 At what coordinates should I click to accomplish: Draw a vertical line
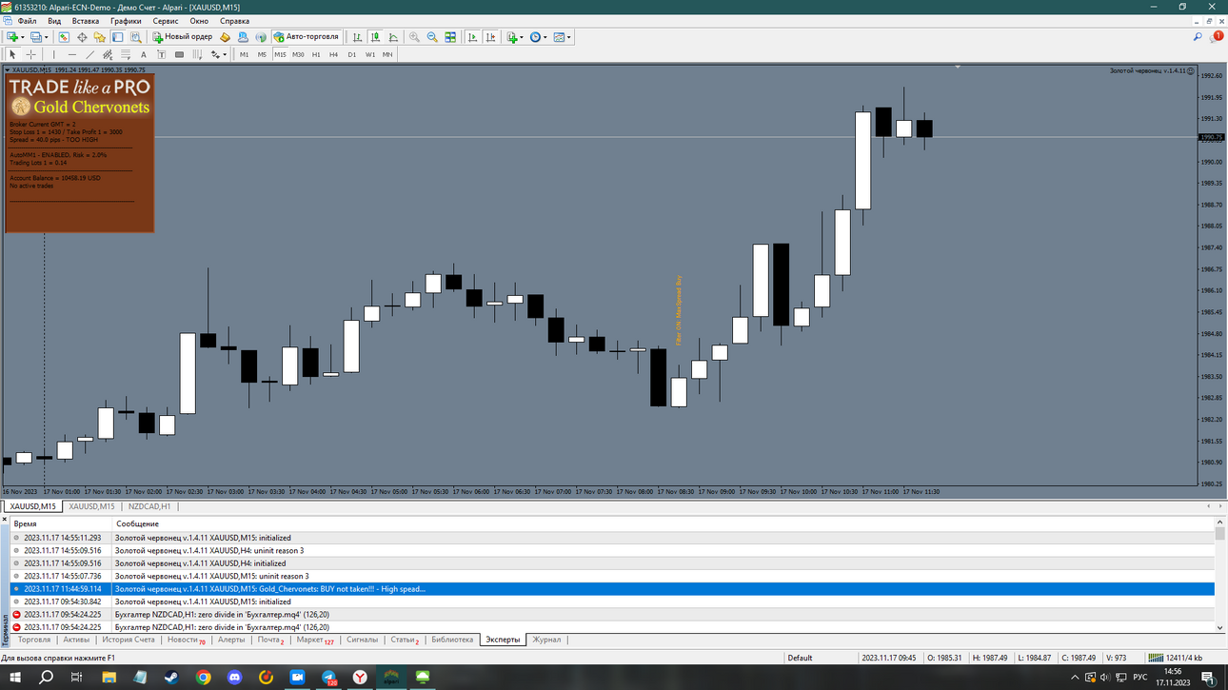[x=53, y=54]
